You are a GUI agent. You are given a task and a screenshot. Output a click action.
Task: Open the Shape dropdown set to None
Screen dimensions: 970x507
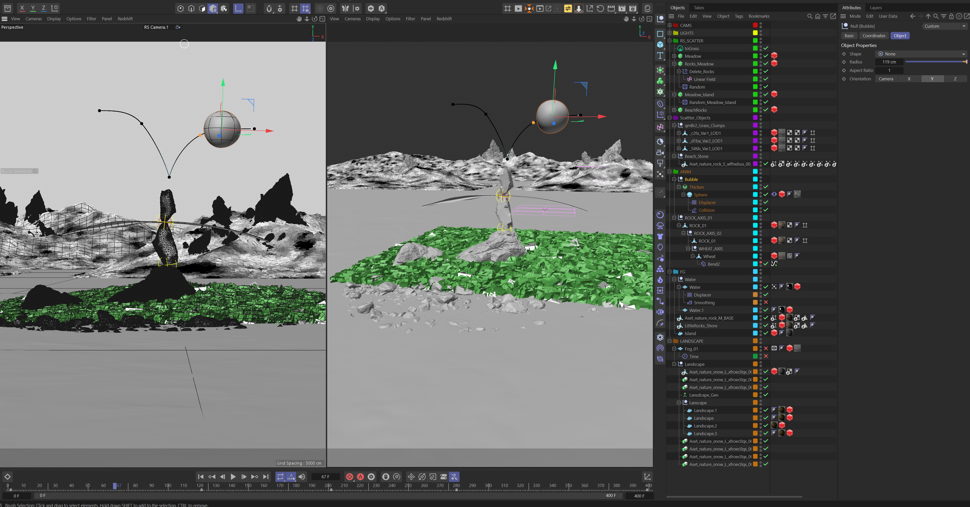(x=921, y=54)
